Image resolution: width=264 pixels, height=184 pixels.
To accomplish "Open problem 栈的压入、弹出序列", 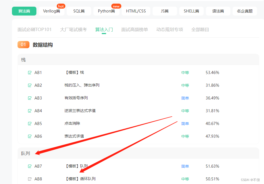I will 82,85.
